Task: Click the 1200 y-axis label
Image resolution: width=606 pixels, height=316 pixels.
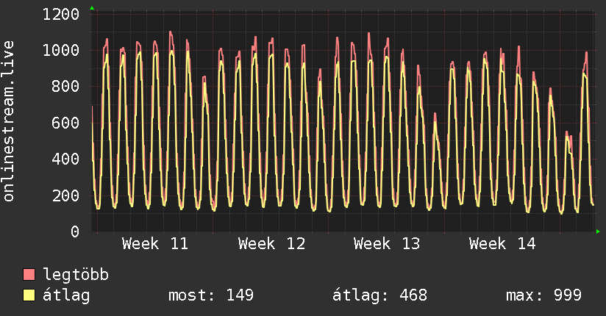Action: (61, 15)
